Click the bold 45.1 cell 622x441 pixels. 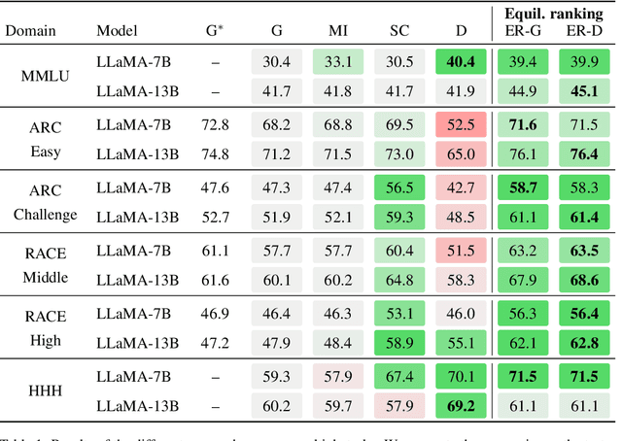(587, 91)
